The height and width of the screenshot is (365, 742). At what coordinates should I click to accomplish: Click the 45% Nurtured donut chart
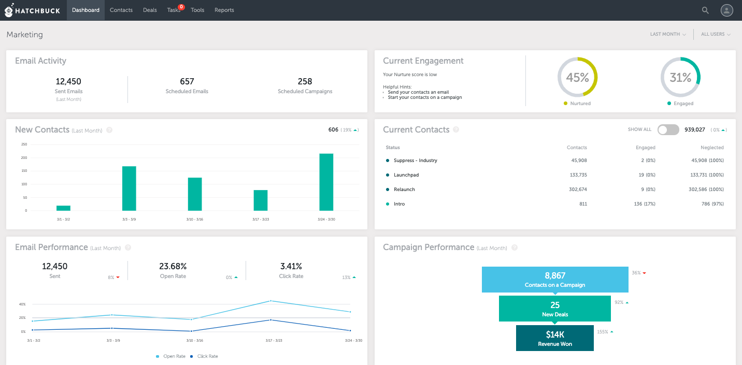[x=577, y=77]
